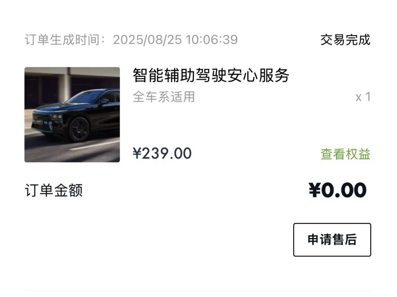Tap the car's side mirror in photo

point(104,102)
